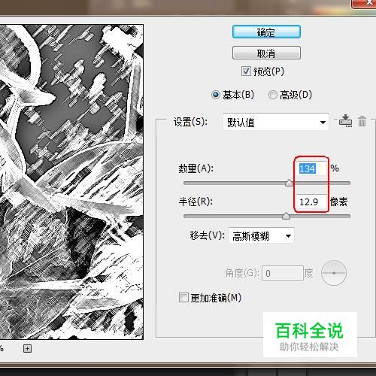
Task: Click the trash icon to delete settings
Action: (x=362, y=121)
